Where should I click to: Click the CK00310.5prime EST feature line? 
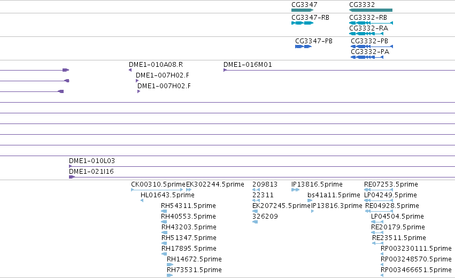(x=157, y=190)
